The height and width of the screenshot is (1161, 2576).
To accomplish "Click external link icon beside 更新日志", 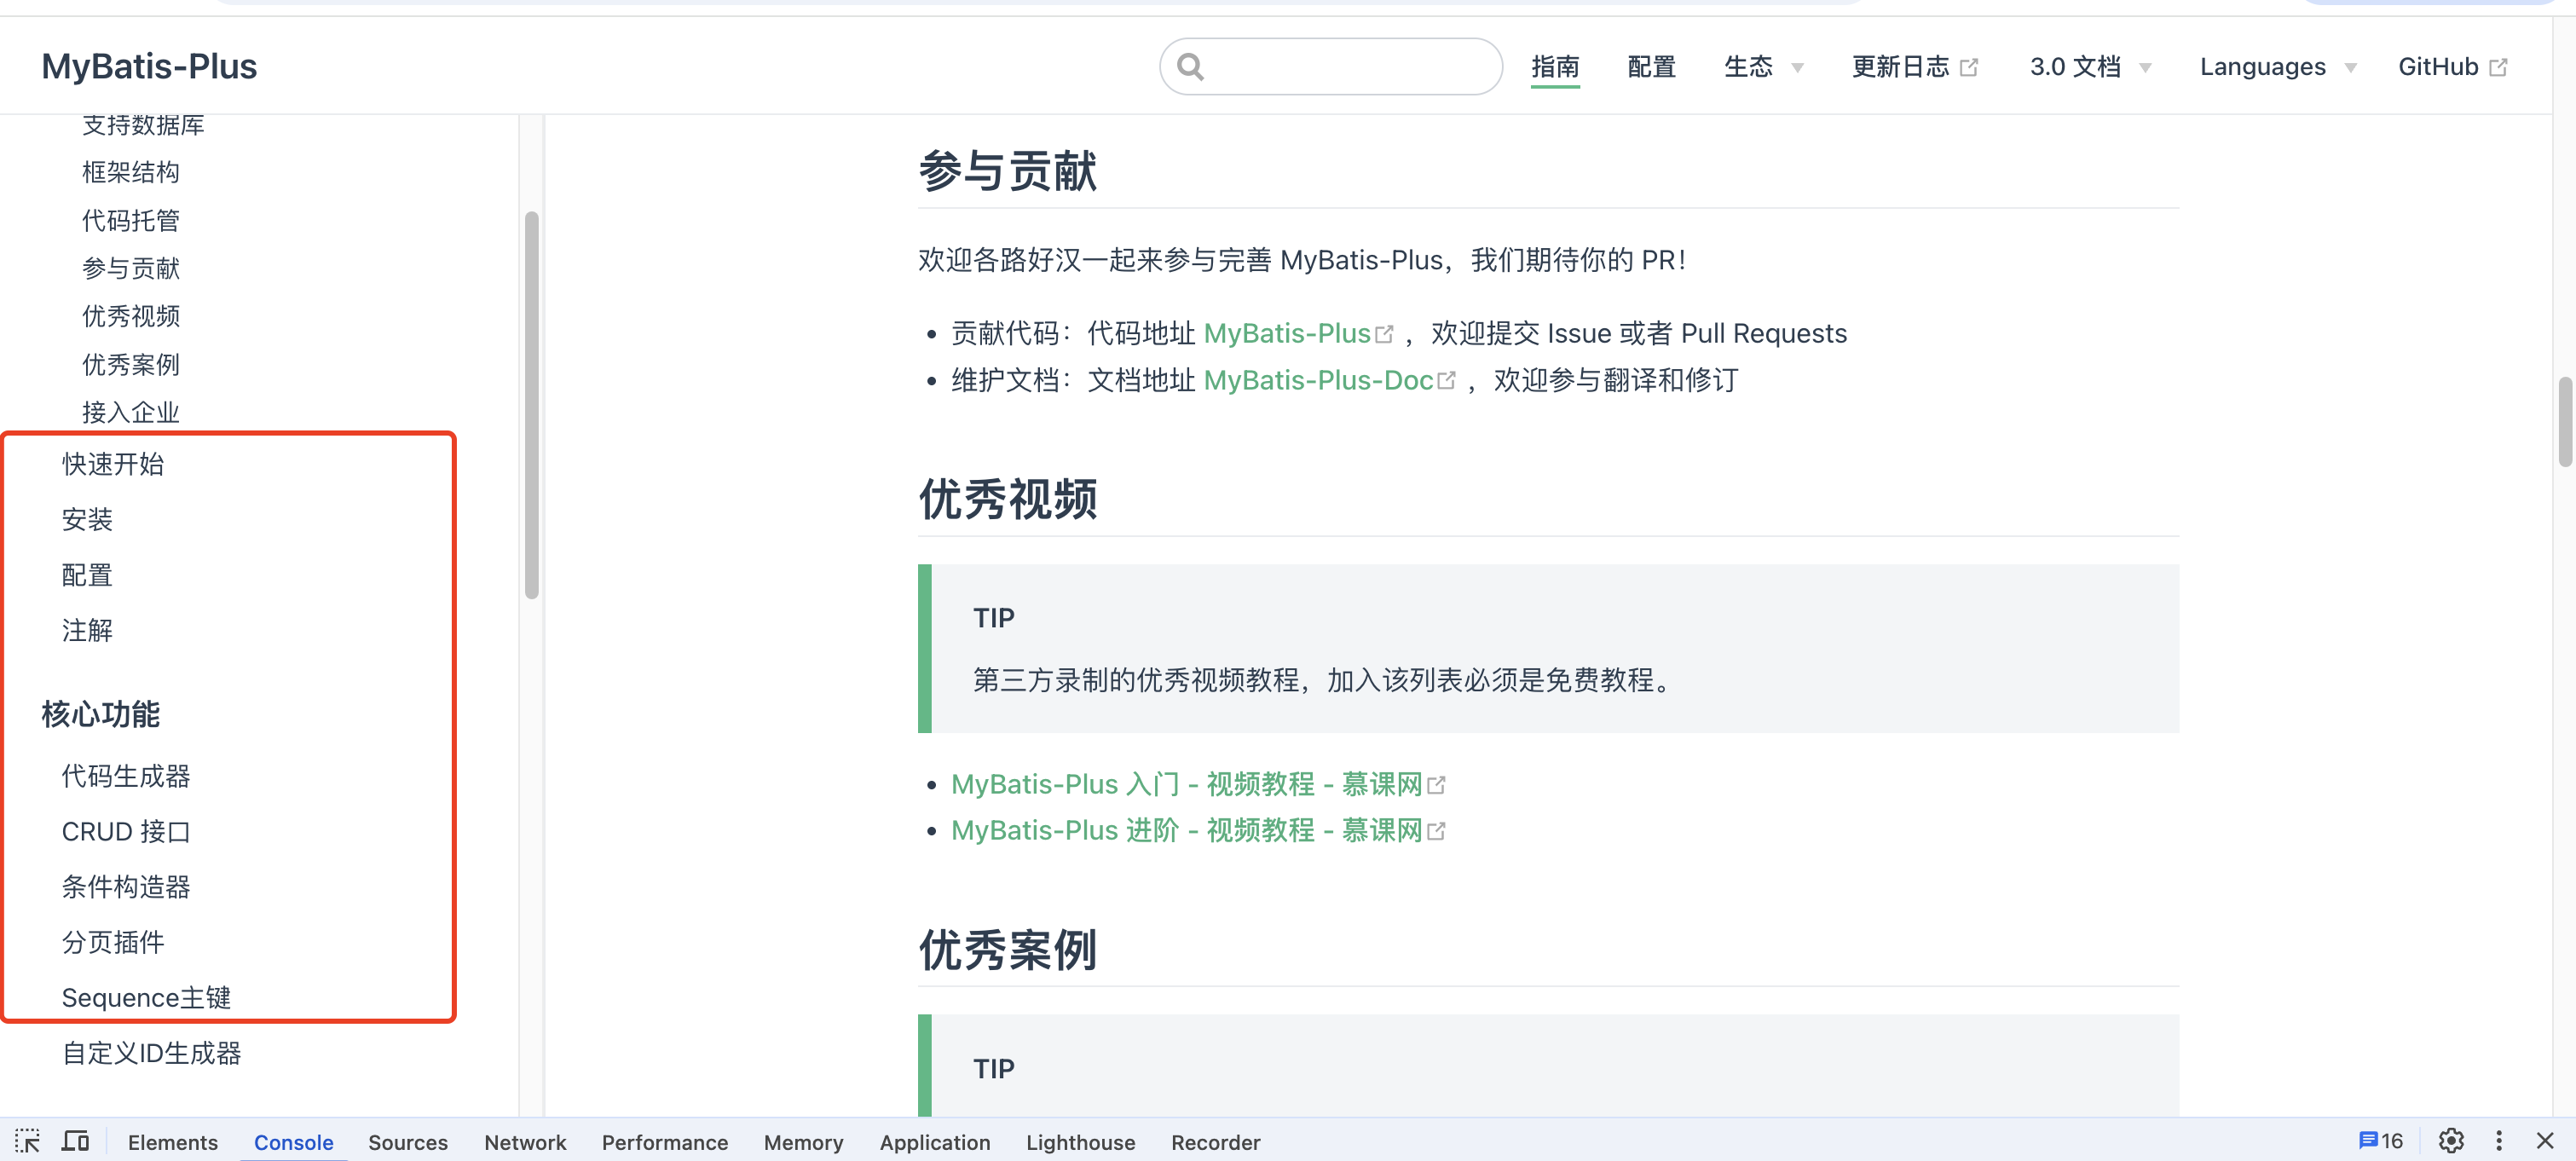I will (x=1969, y=67).
